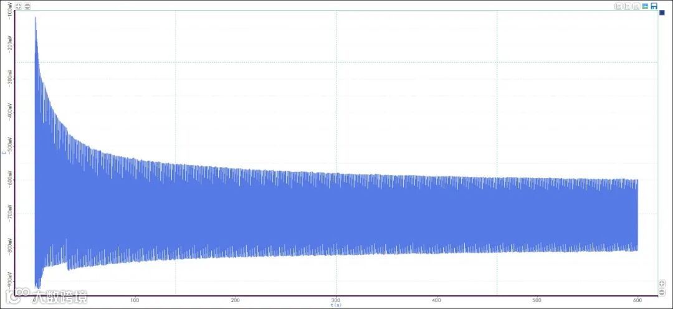Image resolution: width=673 pixels, height=309 pixels.
Task: Click the Y-axis autoscale icon in top-right toolbar
Action: [627, 6]
